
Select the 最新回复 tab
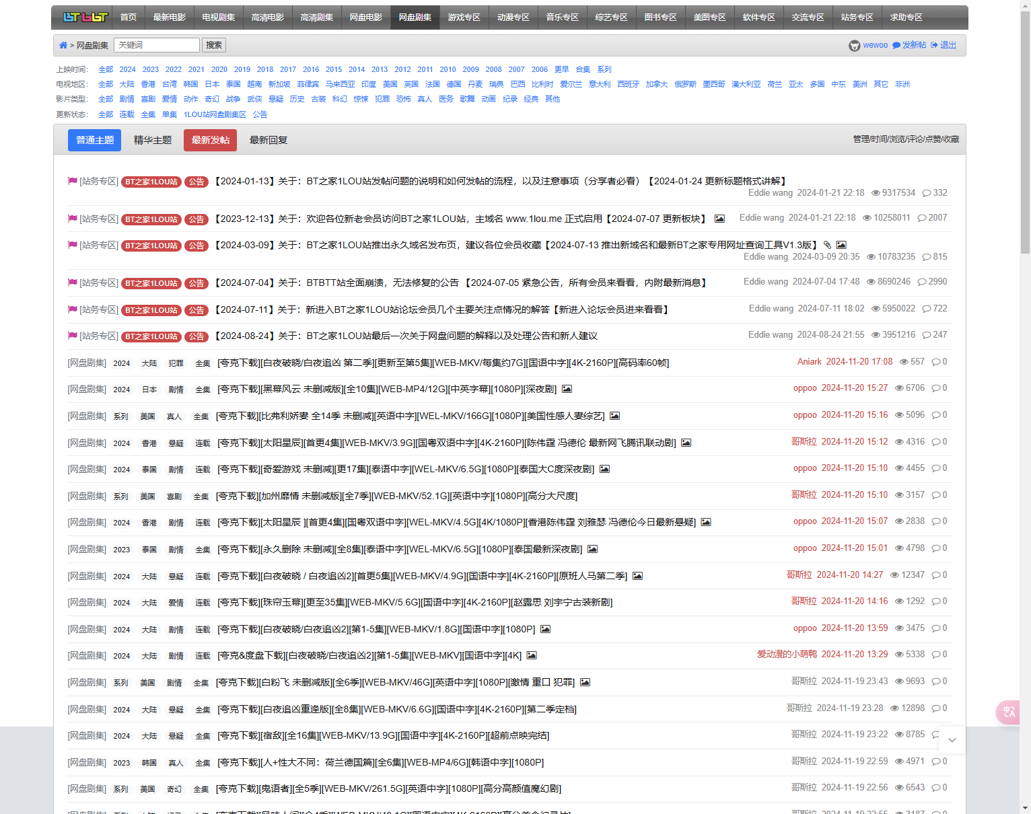tap(269, 140)
